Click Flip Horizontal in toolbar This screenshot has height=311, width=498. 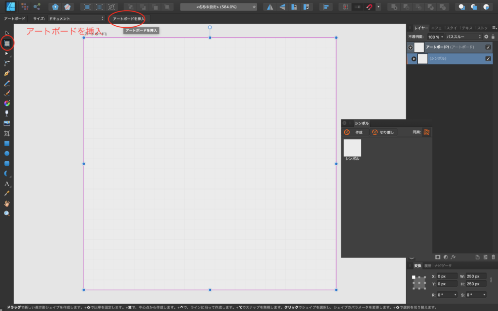pos(269,7)
